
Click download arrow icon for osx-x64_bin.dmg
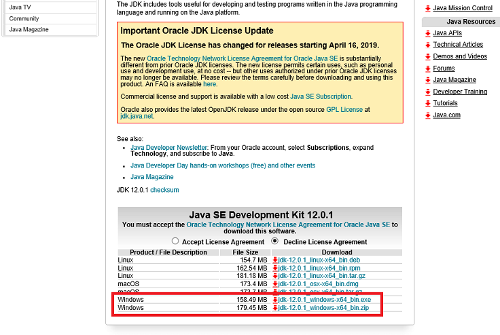tap(275, 283)
